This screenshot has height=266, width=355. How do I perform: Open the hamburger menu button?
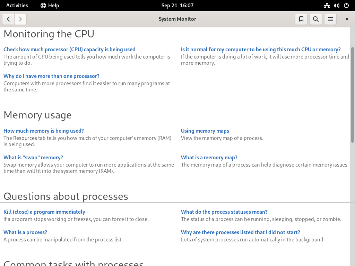[x=330, y=19]
